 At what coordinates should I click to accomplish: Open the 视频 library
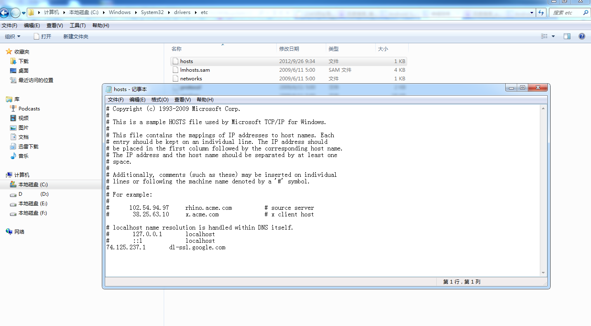click(24, 118)
